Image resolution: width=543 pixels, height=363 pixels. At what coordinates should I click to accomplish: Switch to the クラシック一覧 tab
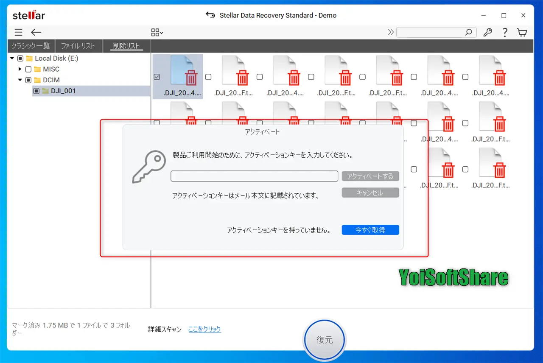pos(31,46)
